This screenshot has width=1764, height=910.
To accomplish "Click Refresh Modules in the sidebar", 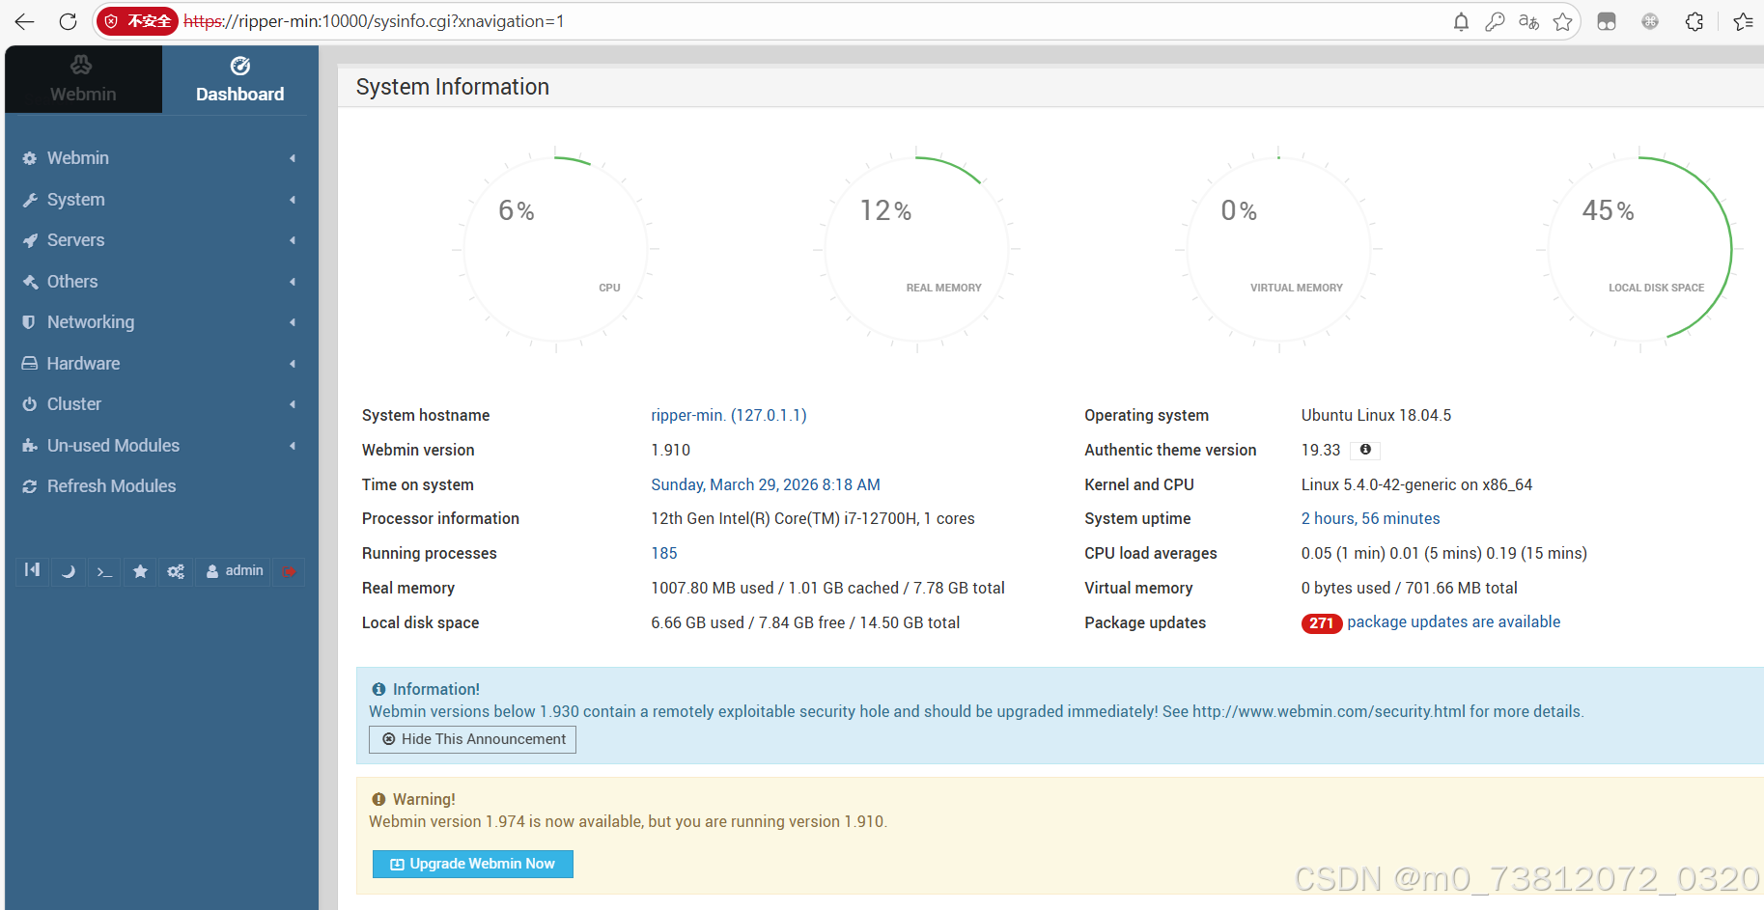I will click(159, 486).
